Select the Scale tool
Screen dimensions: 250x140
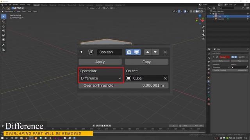[x=4, y=35]
